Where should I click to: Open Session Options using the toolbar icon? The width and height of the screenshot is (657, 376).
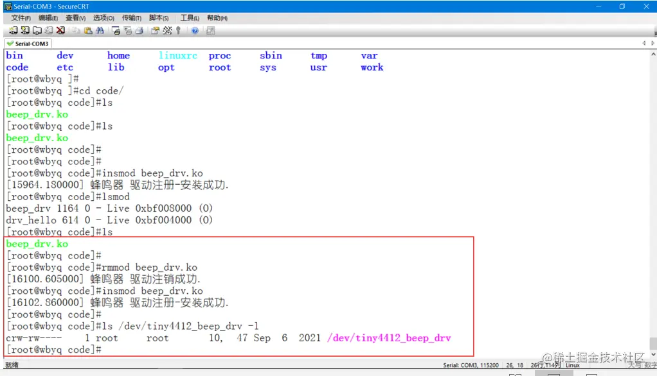pyautogui.click(x=154, y=31)
